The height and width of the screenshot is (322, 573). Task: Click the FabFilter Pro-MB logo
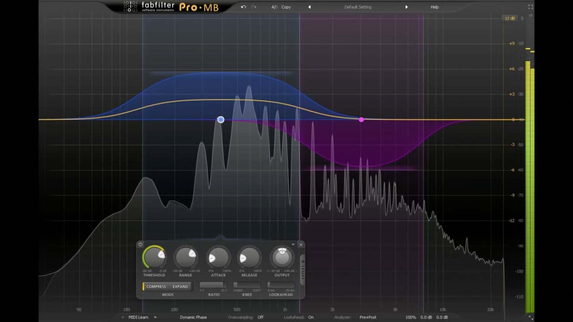tap(171, 6)
